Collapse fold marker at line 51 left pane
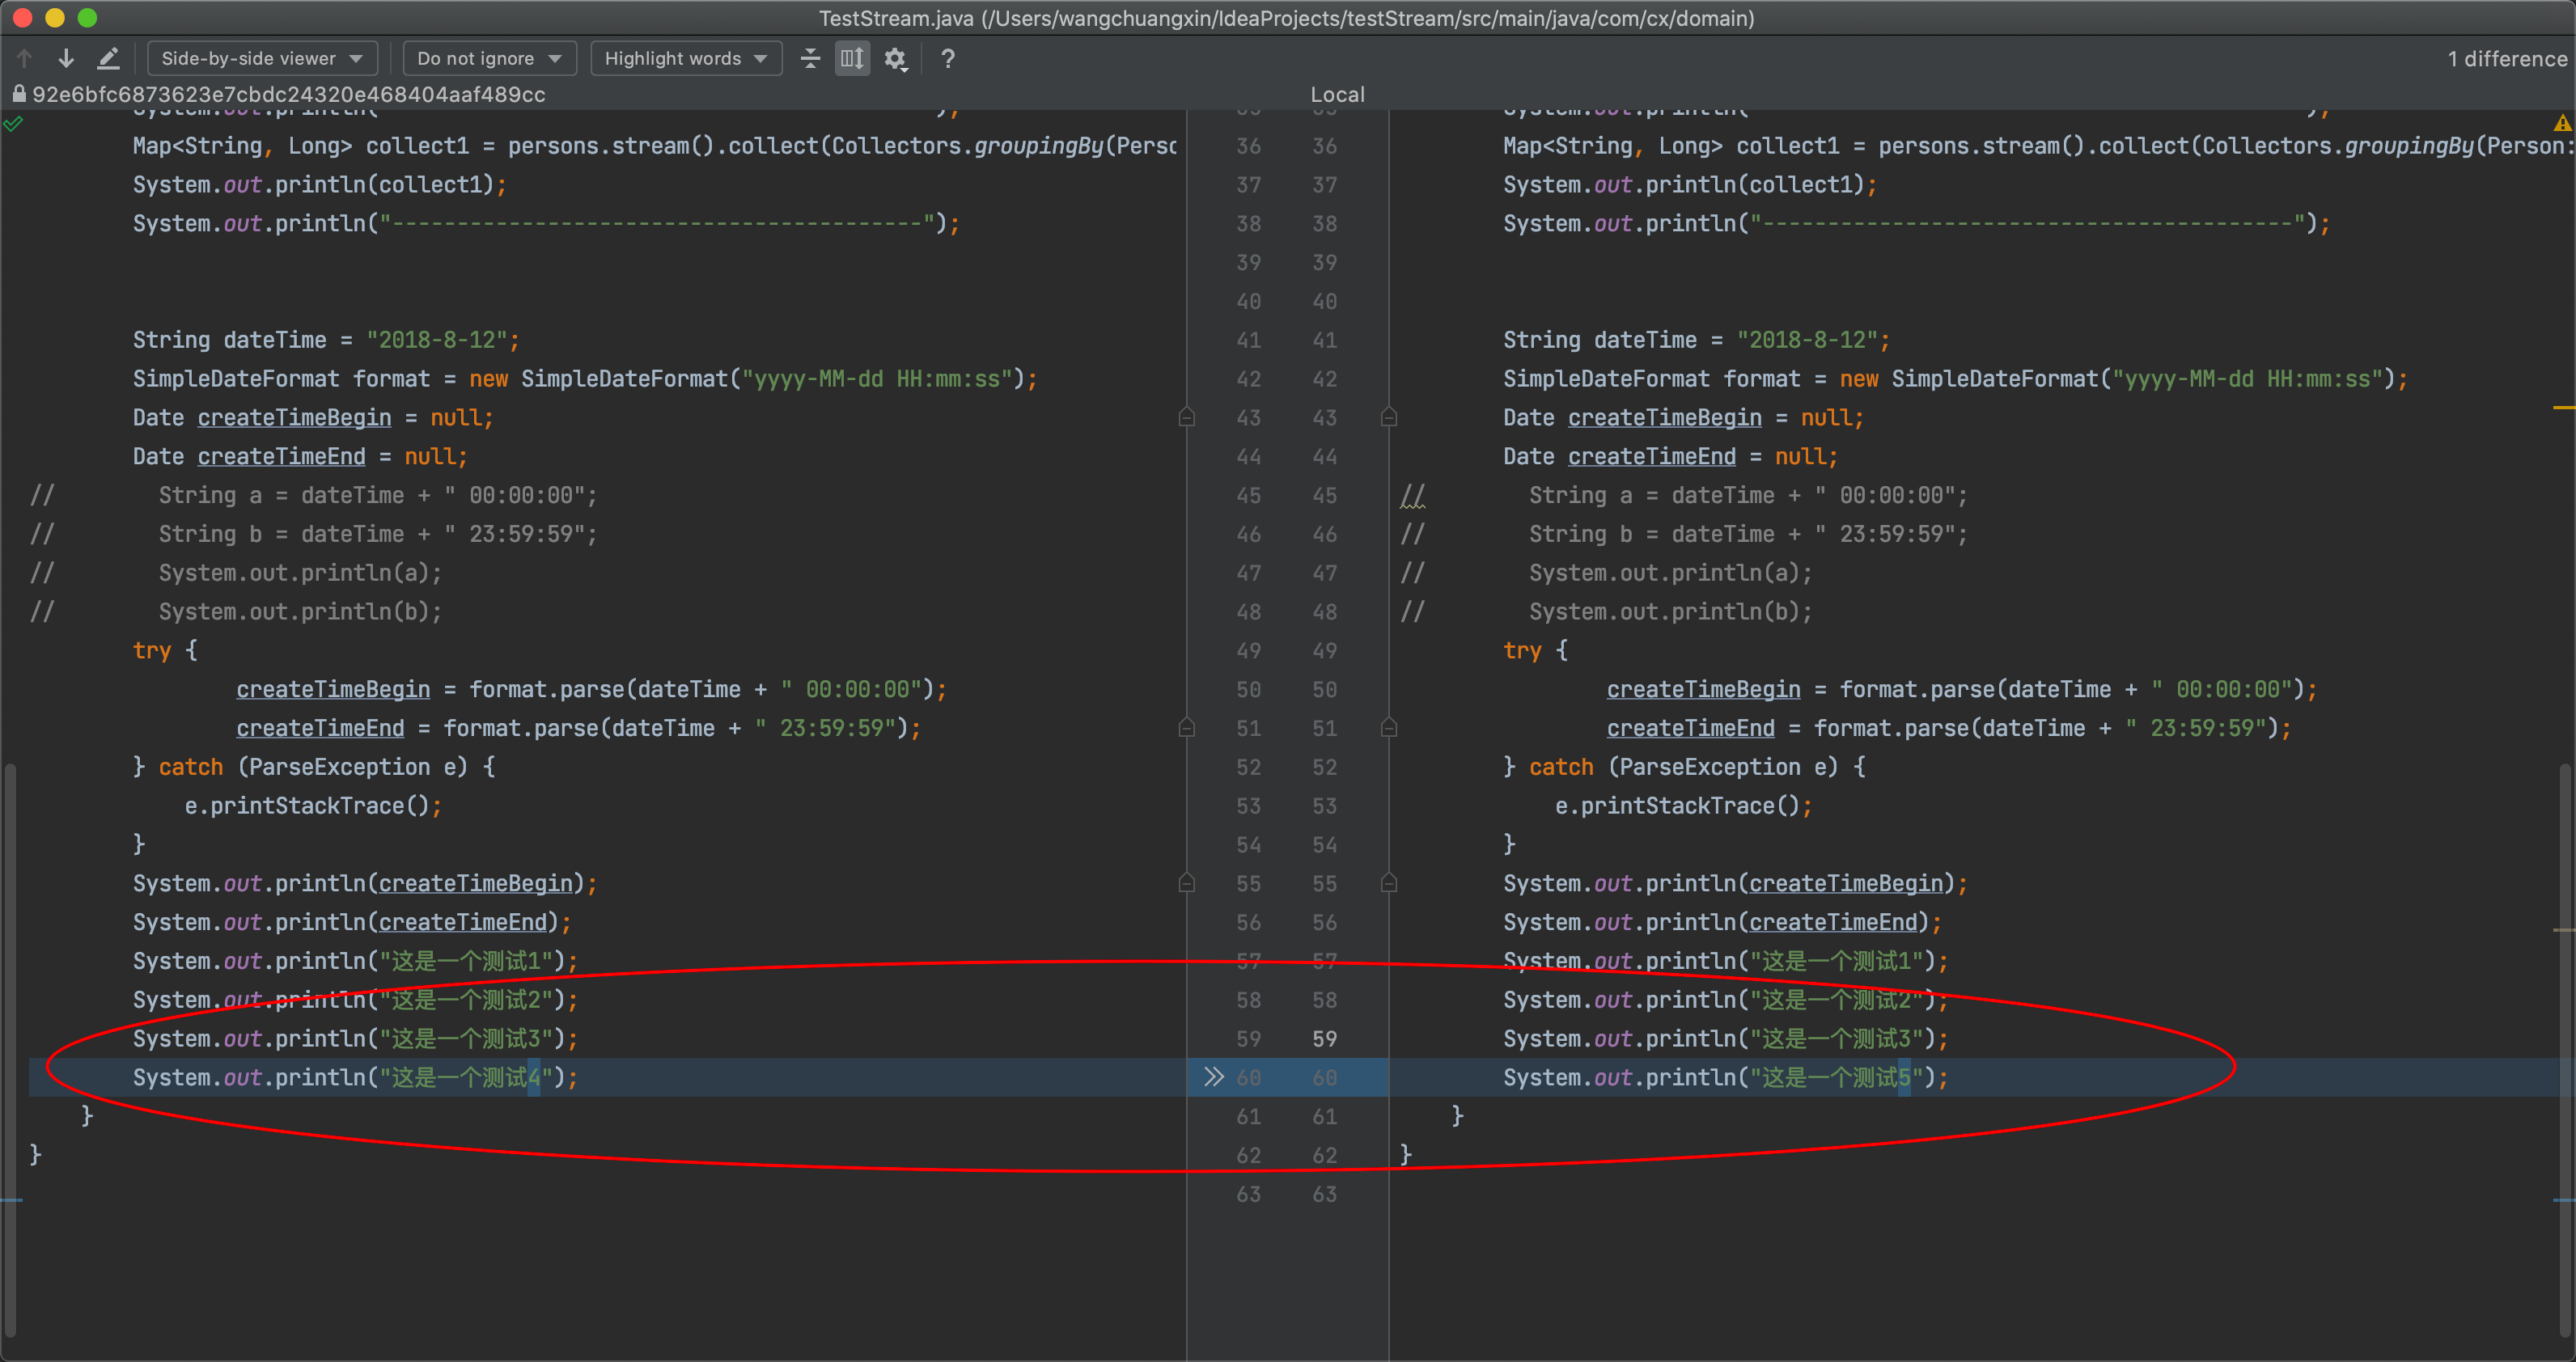This screenshot has width=2576, height=1362. coord(1186,728)
